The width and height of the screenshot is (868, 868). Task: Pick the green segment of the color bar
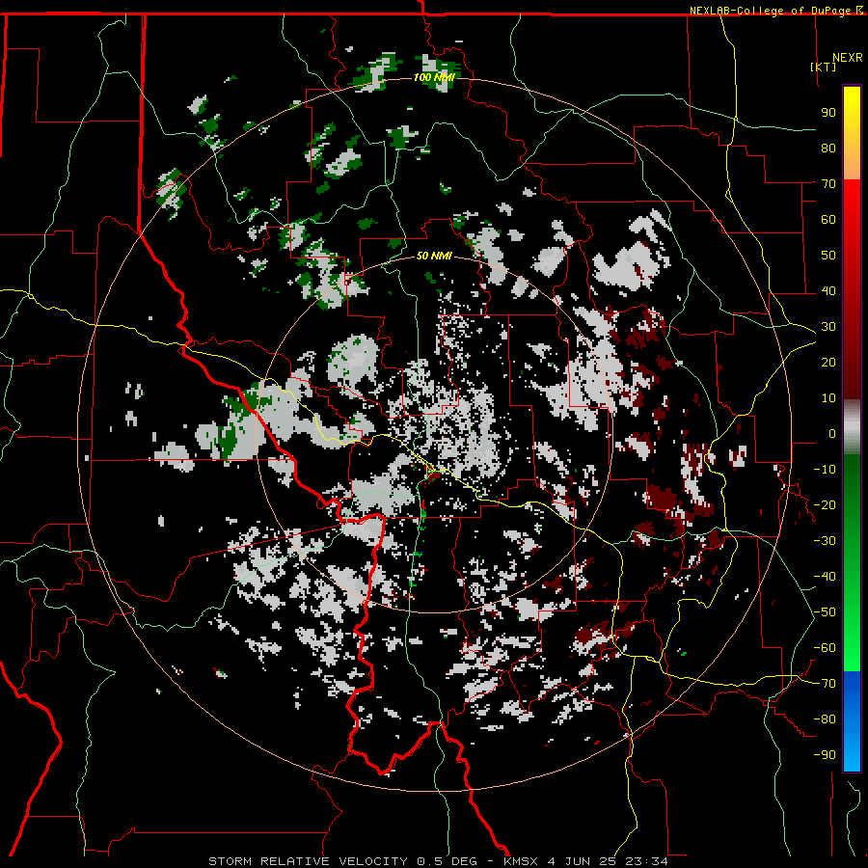852,562
